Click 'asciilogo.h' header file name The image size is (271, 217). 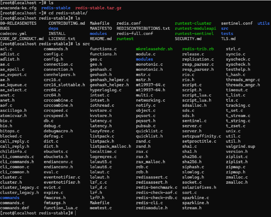click(x=13, y=111)
